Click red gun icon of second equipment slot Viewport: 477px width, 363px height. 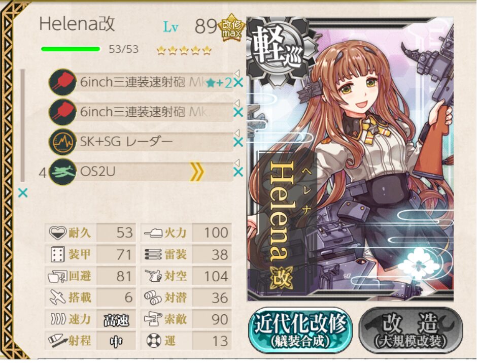[x=62, y=112]
